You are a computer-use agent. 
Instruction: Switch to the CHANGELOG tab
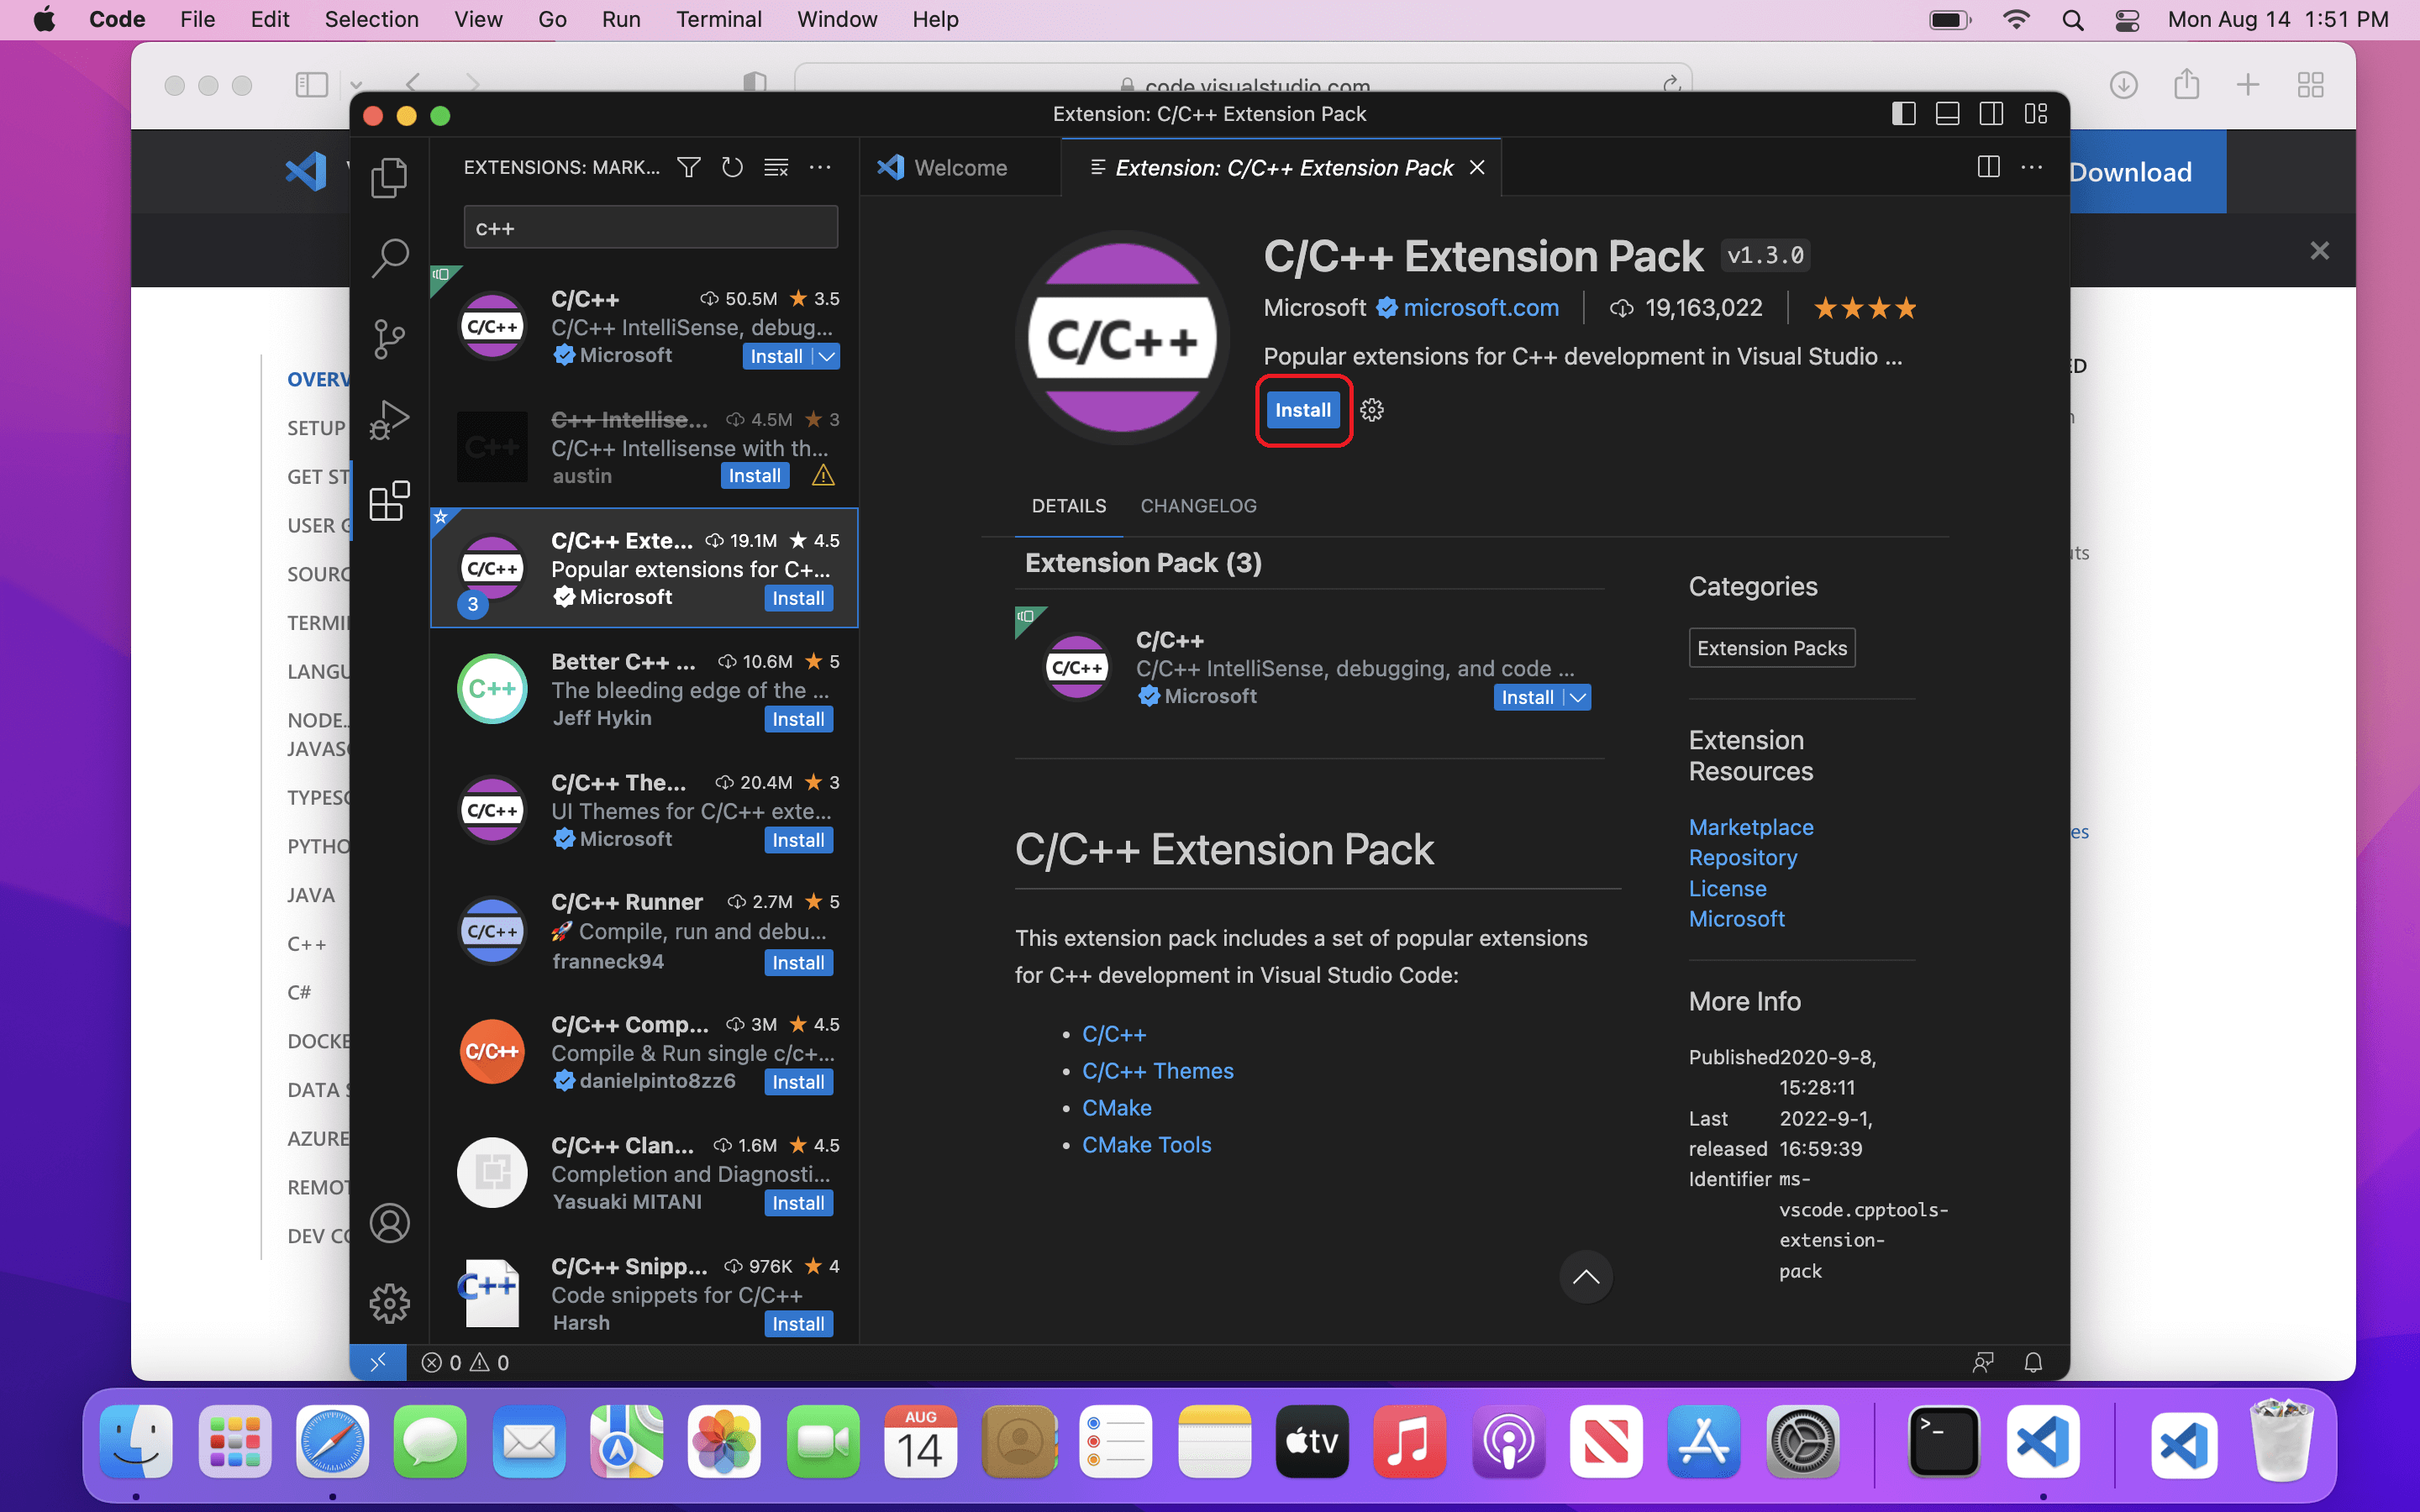point(1198,506)
